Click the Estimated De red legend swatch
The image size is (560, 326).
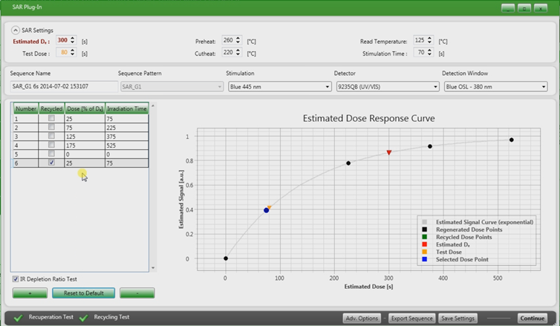point(424,244)
